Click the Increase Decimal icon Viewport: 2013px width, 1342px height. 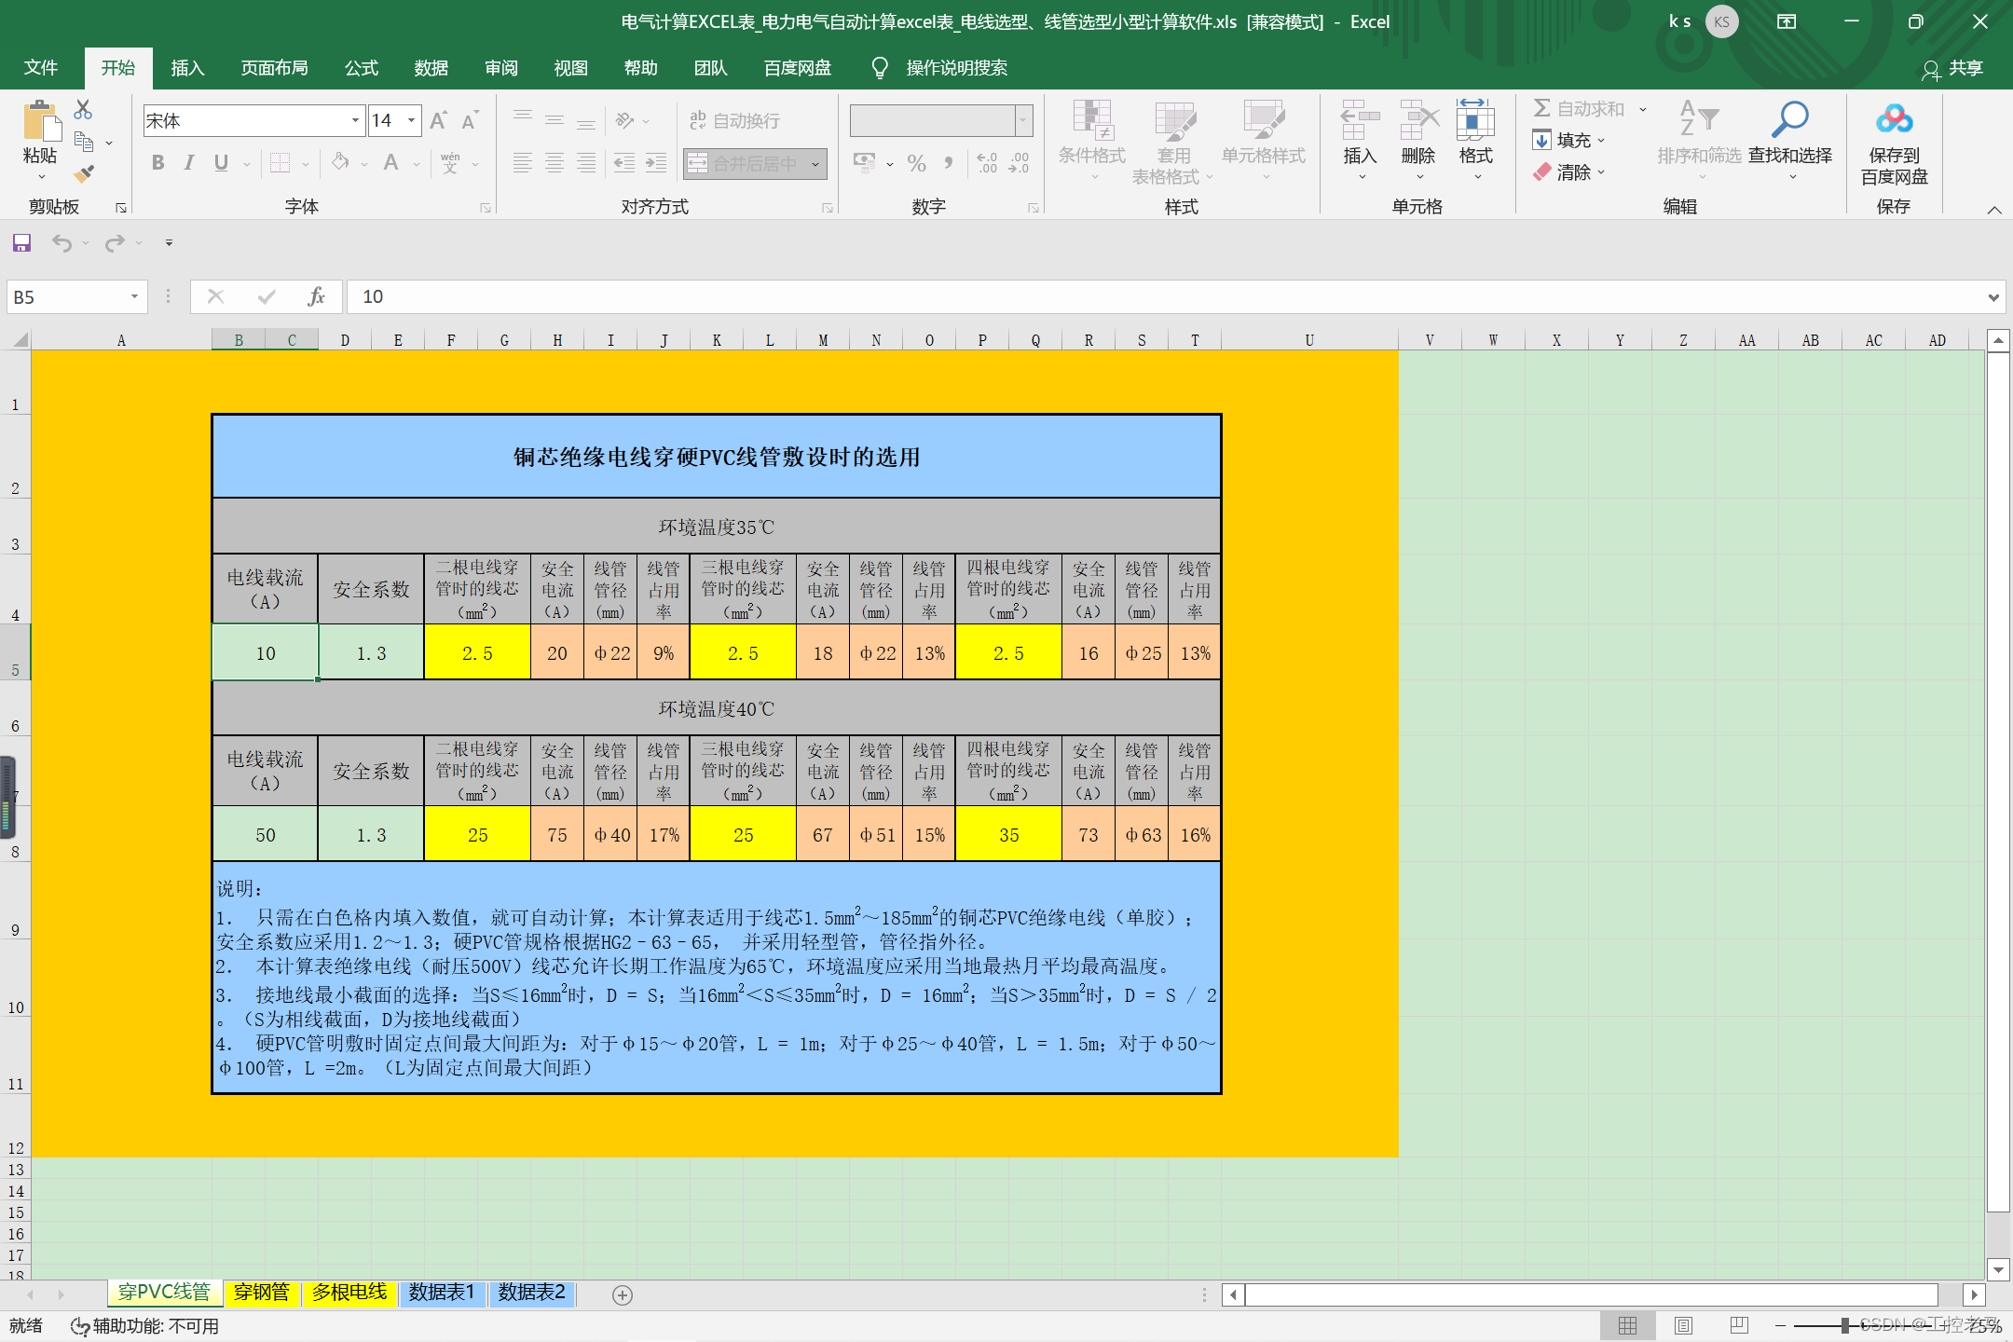pyautogui.click(x=987, y=164)
